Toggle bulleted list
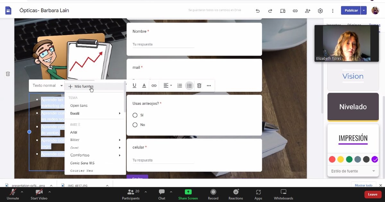The width and height of the screenshot is (385, 202). point(189,86)
